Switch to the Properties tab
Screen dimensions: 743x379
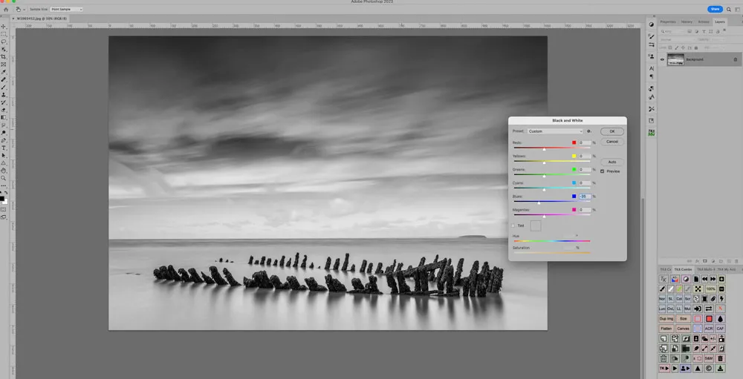668,22
